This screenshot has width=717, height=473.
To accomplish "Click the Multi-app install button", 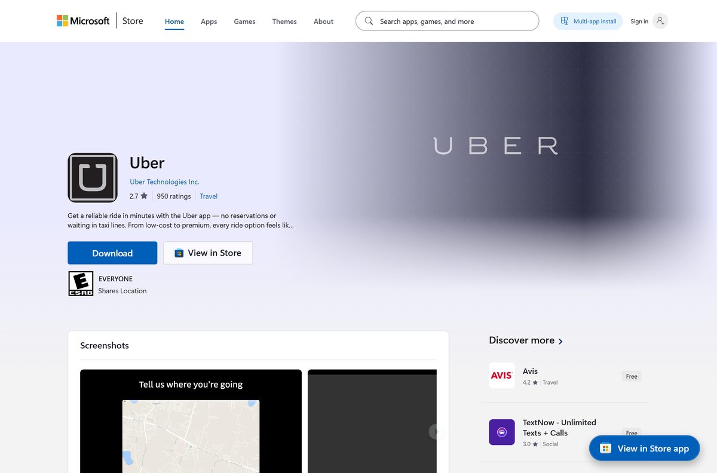I will (588, 21).
